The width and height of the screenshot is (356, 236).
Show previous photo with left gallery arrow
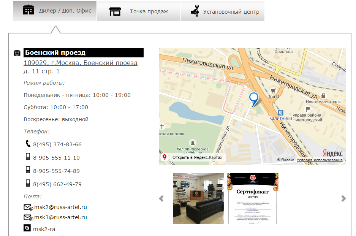[x=161, y=198]
